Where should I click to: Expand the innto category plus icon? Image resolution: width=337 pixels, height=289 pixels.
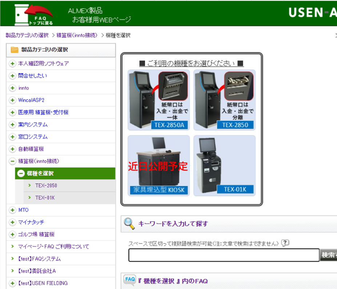coord(12,88)
